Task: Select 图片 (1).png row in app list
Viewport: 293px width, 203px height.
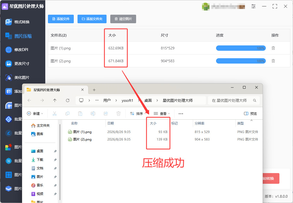Action: 169,48
